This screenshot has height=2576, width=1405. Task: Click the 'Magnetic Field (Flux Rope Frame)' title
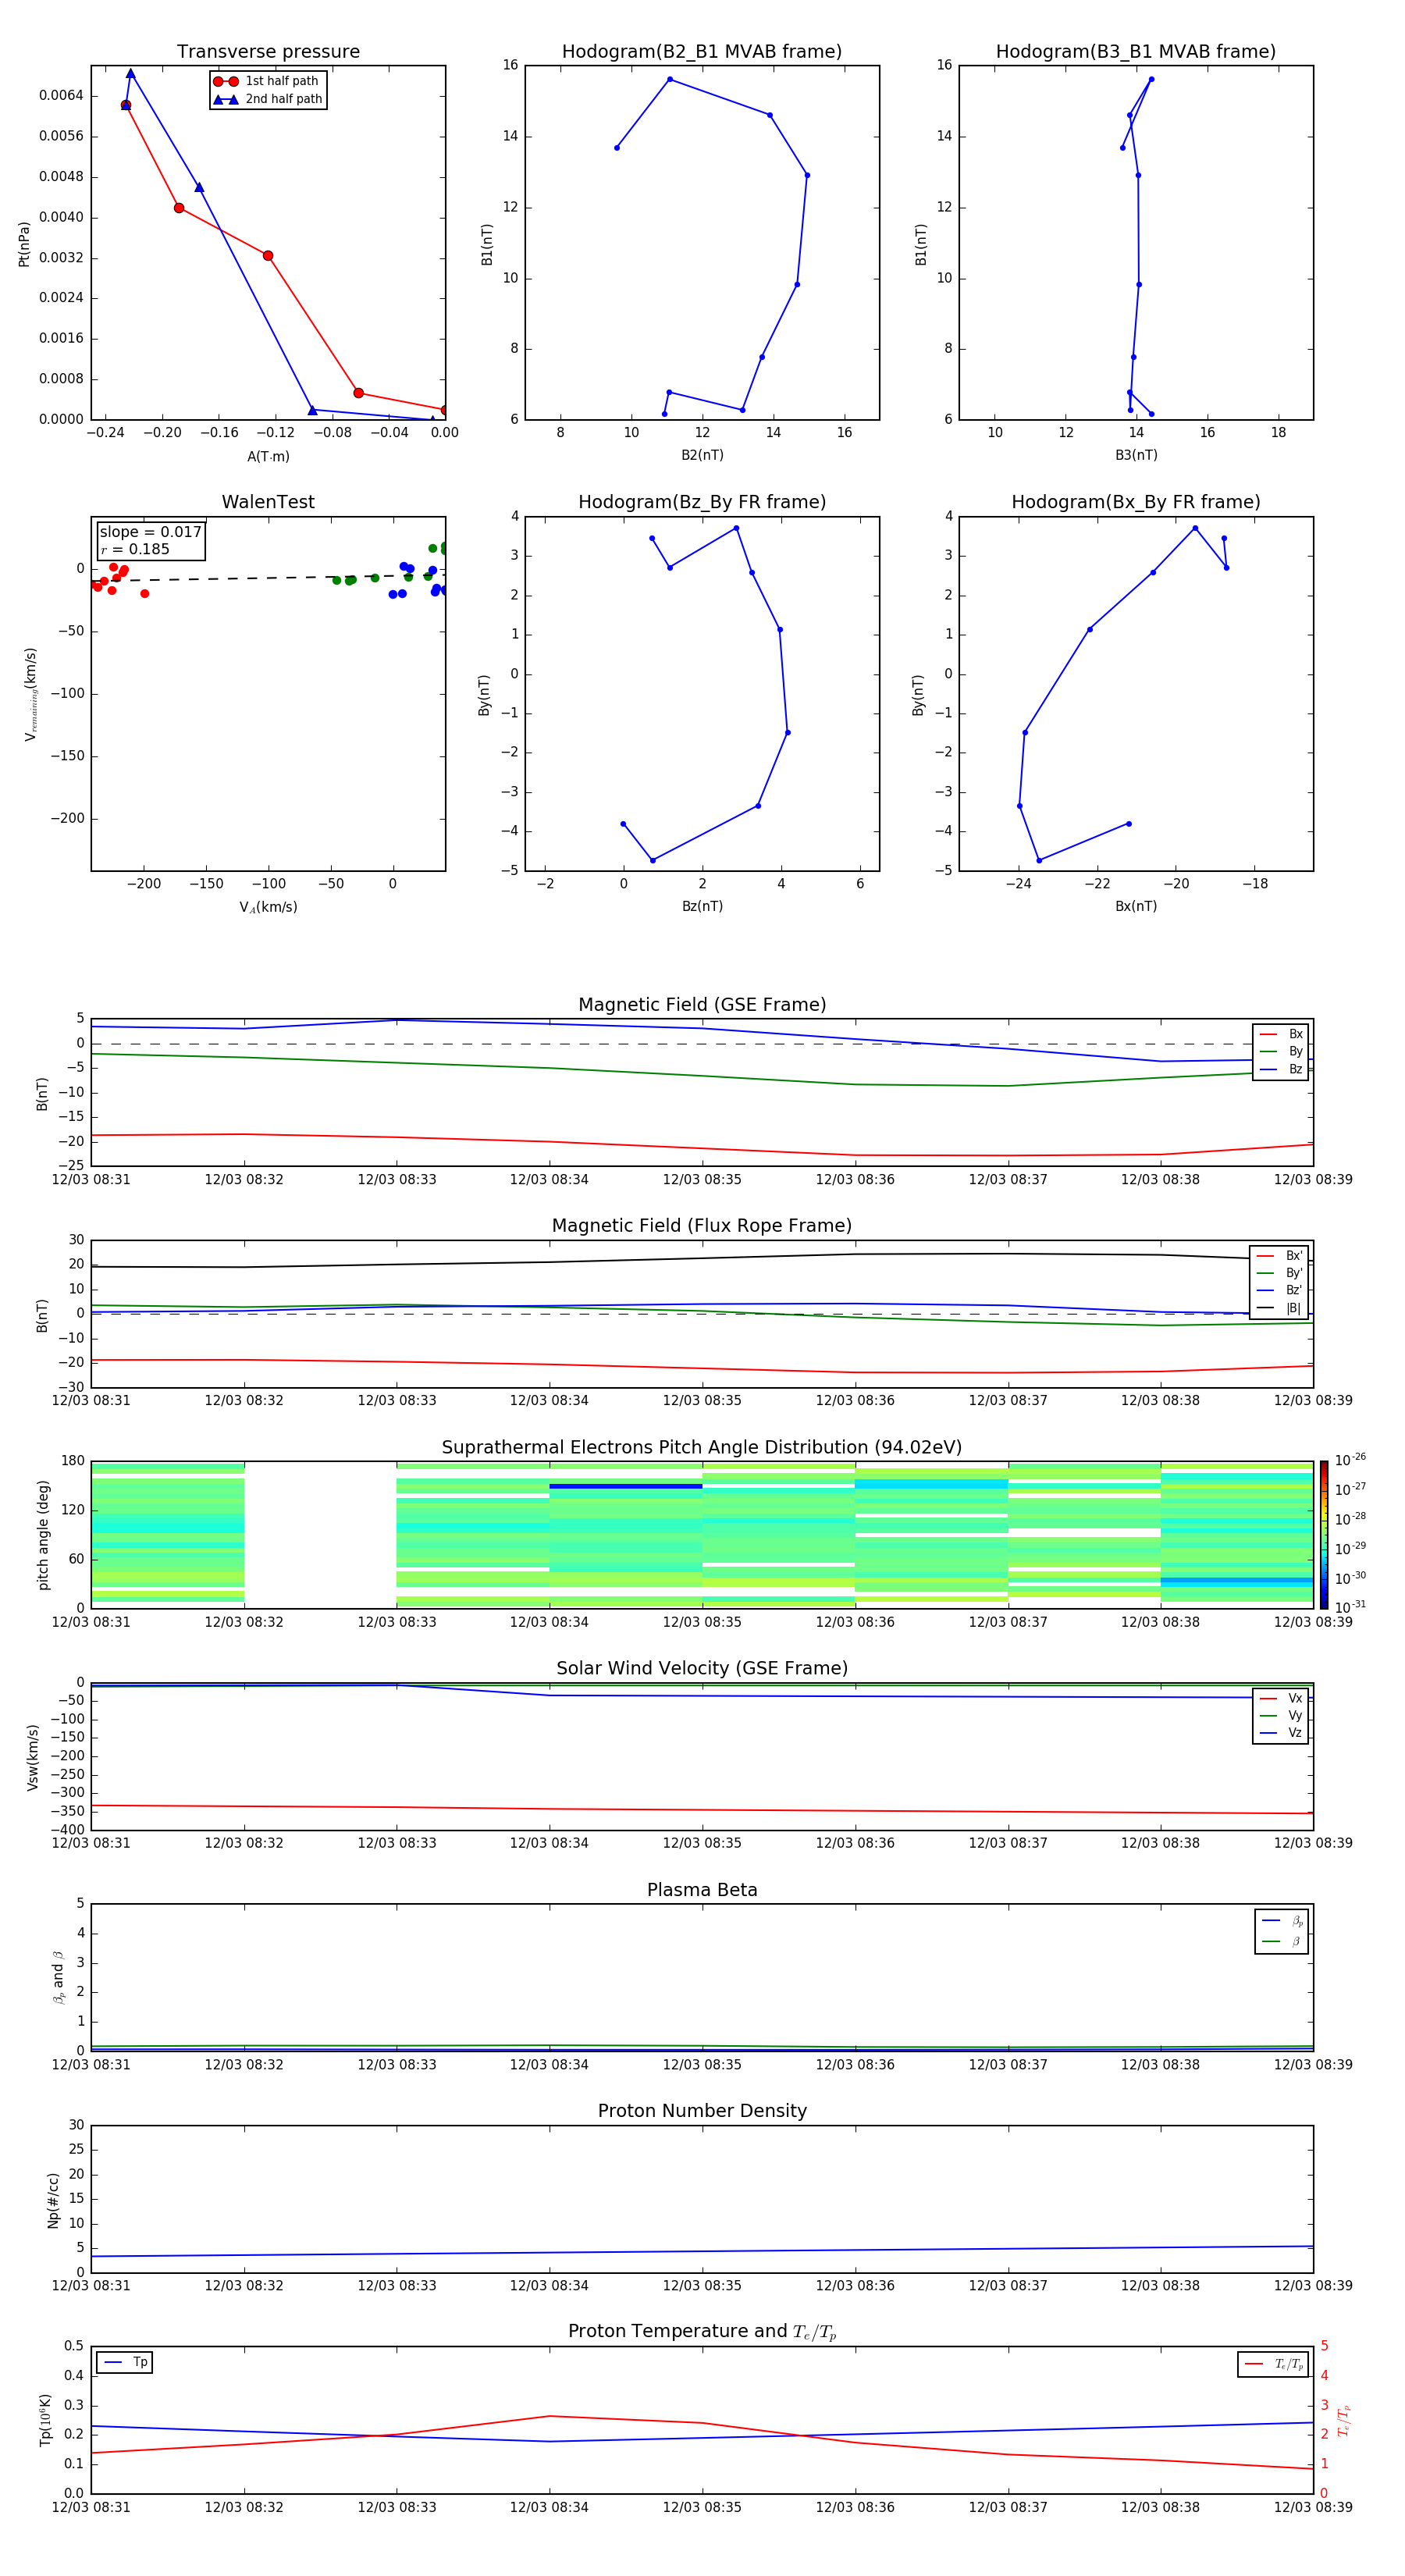pos(702,1226)
